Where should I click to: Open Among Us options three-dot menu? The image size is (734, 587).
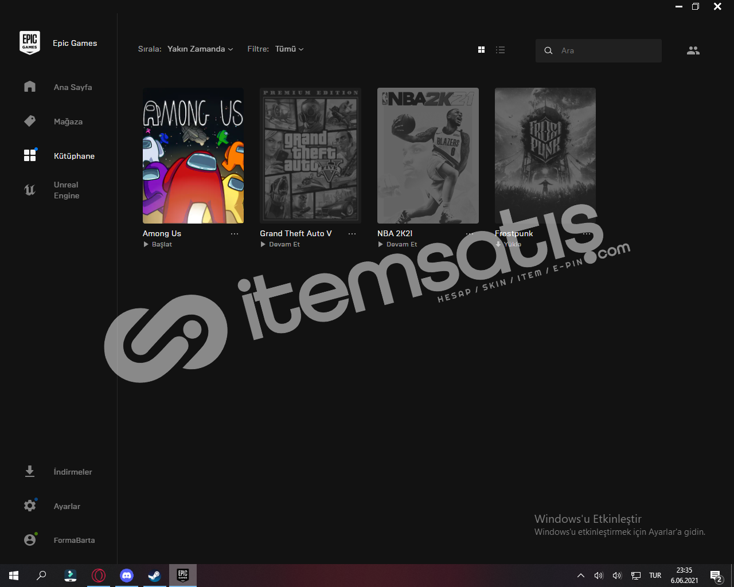[235, 234]
